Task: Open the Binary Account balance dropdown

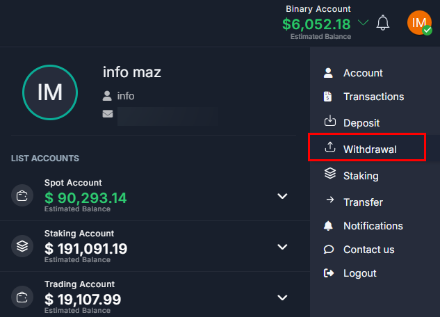Action: click(363, 23)
